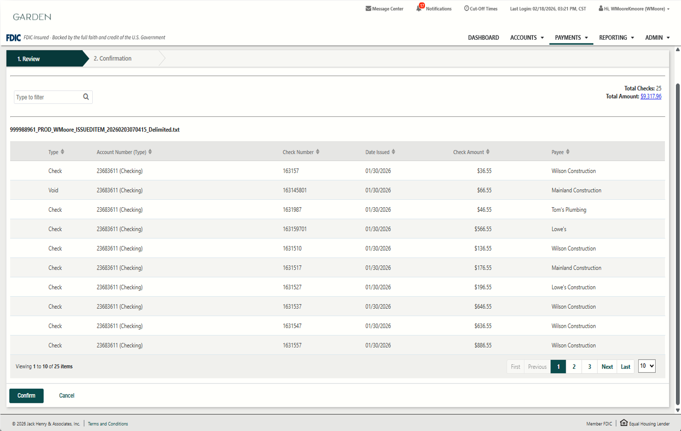Sort by Check Amount column arrows
681x431 pixels.
click(488, 152)
